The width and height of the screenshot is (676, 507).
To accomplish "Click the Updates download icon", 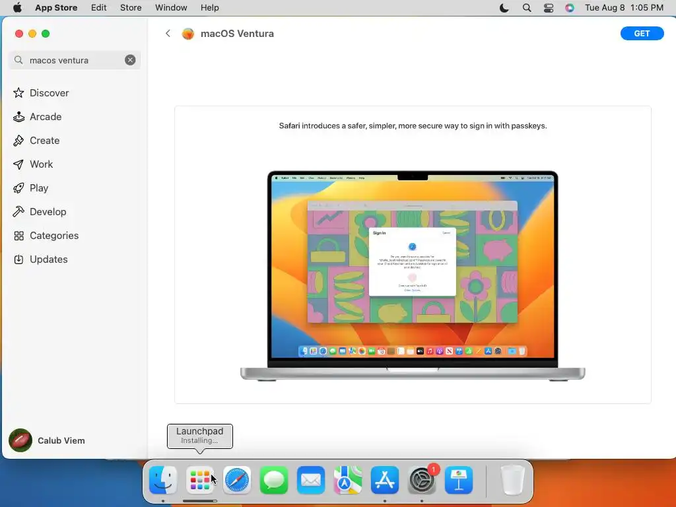I will [18, 259].
